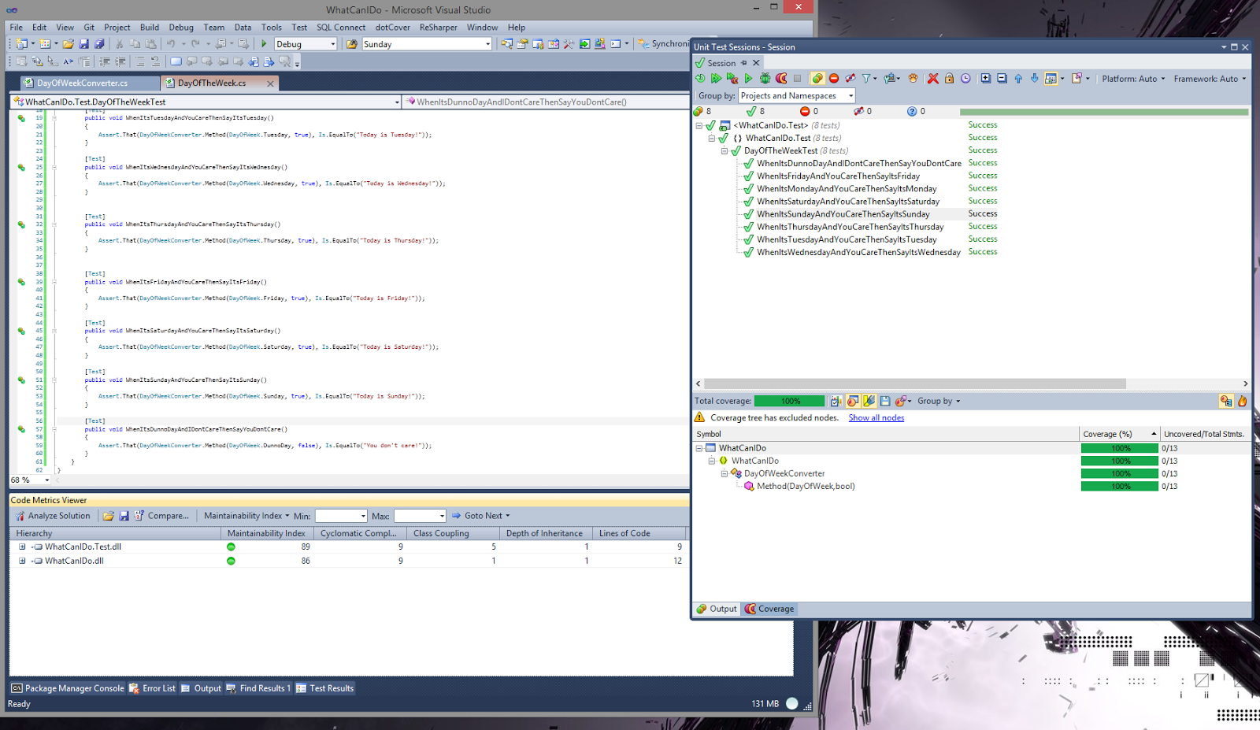
Task: Toggle the ignored tests filter icon
Action: pyautogui.click(x=850, y=78)
